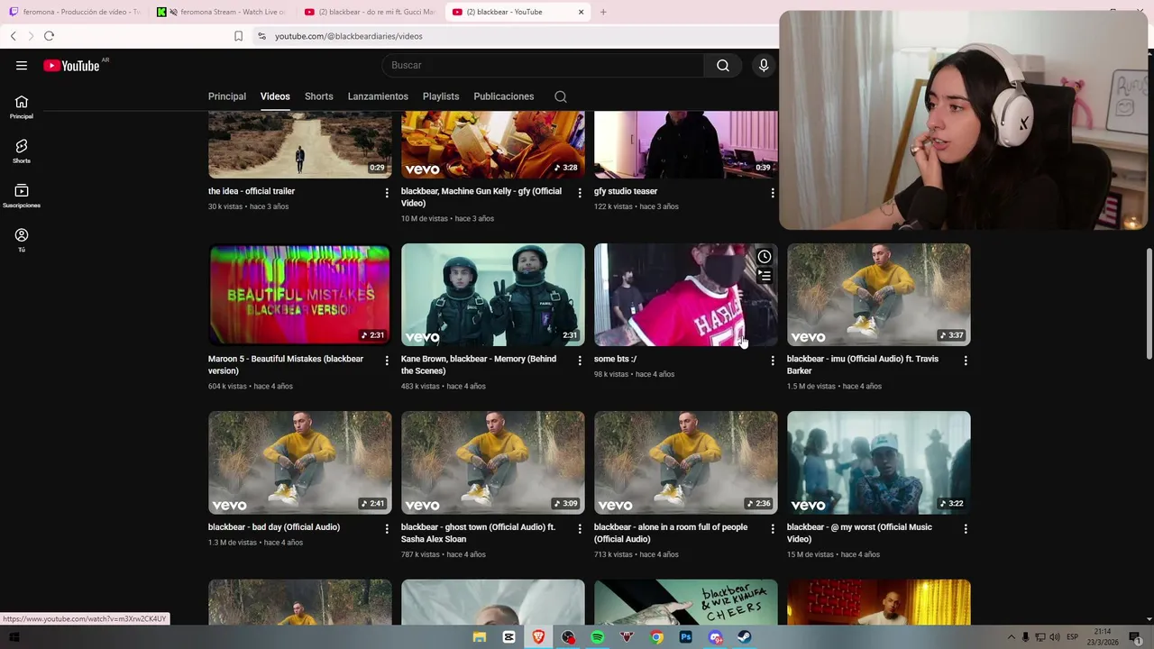This screenshot has height=649, width=1154.
Task: Open Shorts in the sidebar
Action: (22, 151)
